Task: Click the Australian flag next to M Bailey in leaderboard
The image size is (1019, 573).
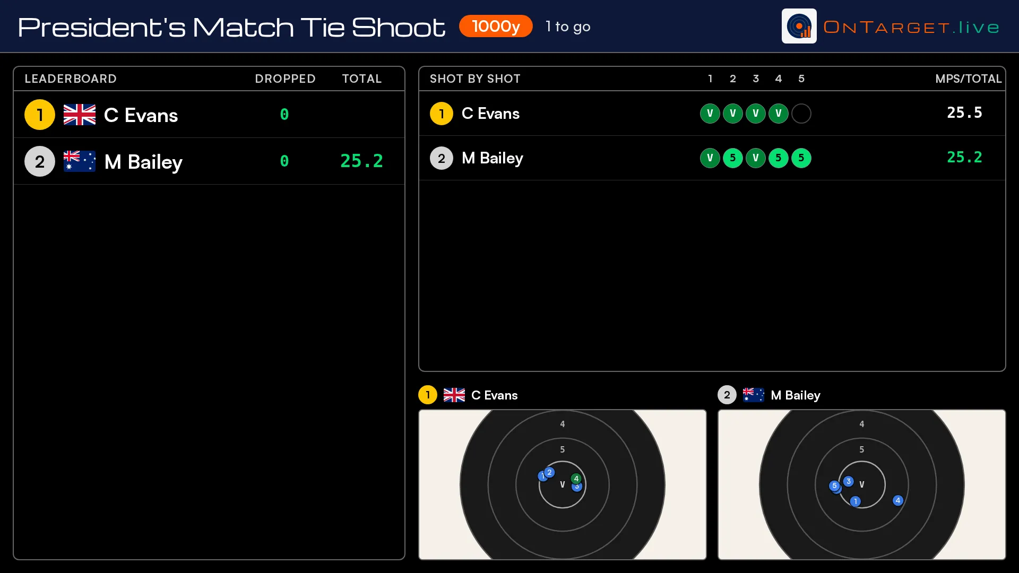Action: (x=80, y=161)
